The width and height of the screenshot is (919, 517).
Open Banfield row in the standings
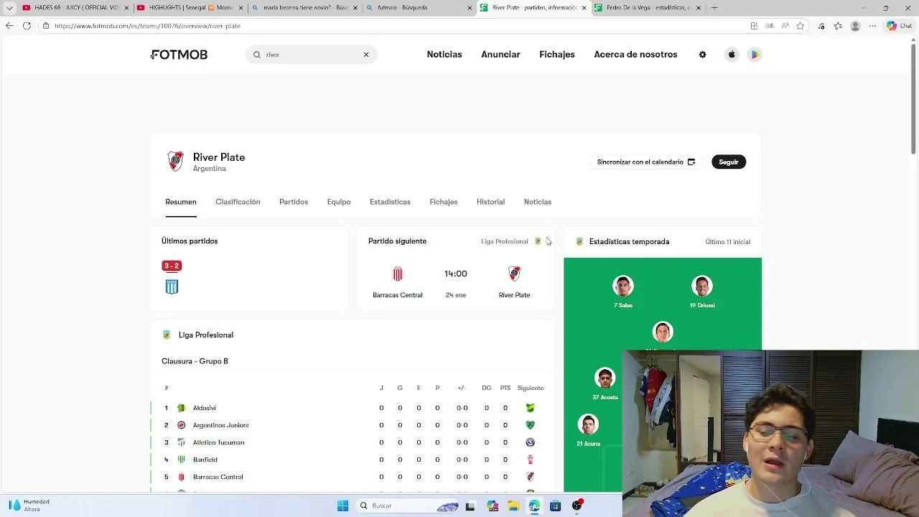click(353, 460)
